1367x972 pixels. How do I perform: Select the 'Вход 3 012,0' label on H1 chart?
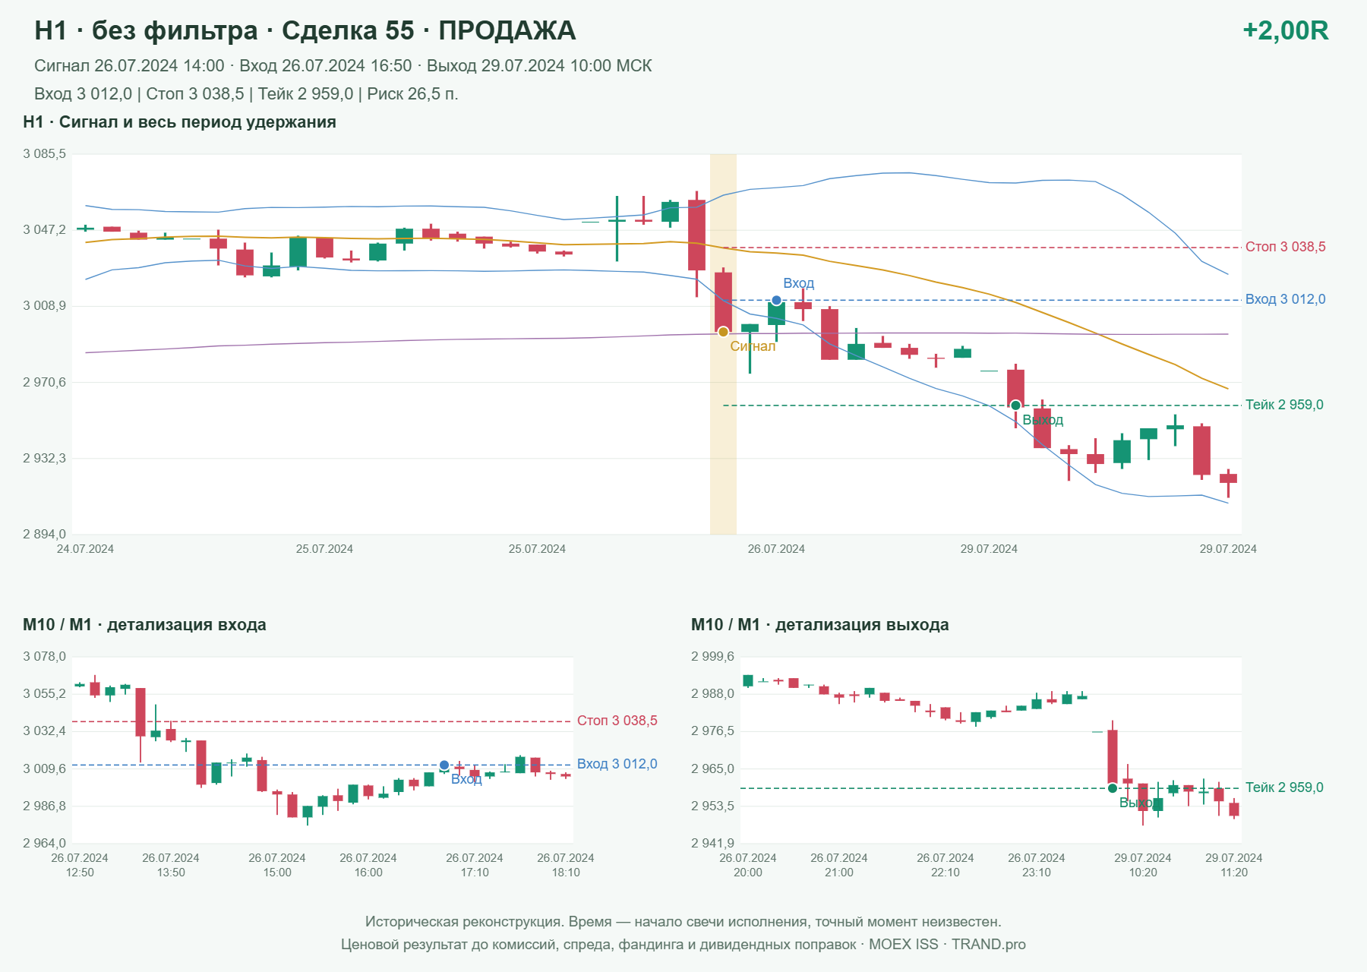tap(1285, 299)
